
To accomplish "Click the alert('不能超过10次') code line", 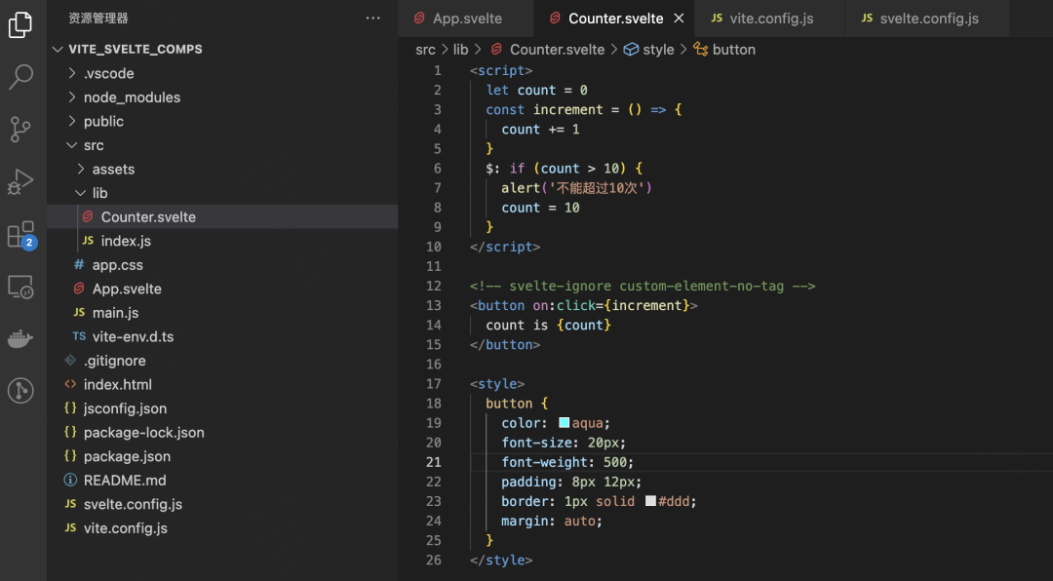I will click(x=577, y=188).
